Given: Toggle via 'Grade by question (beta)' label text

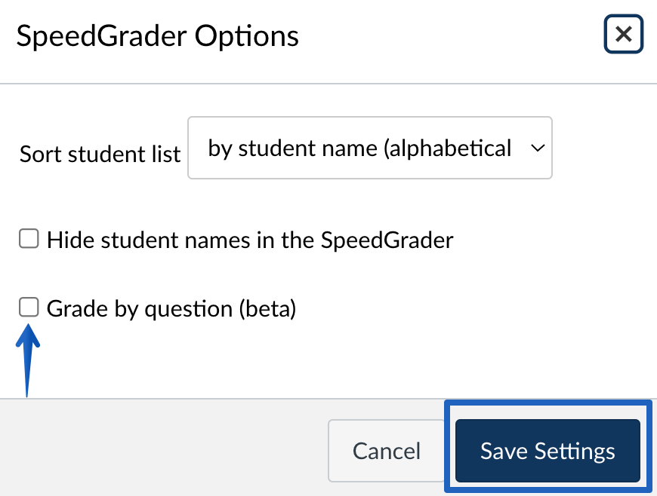Looking at the screenshot, I should [x=171, y=309].
